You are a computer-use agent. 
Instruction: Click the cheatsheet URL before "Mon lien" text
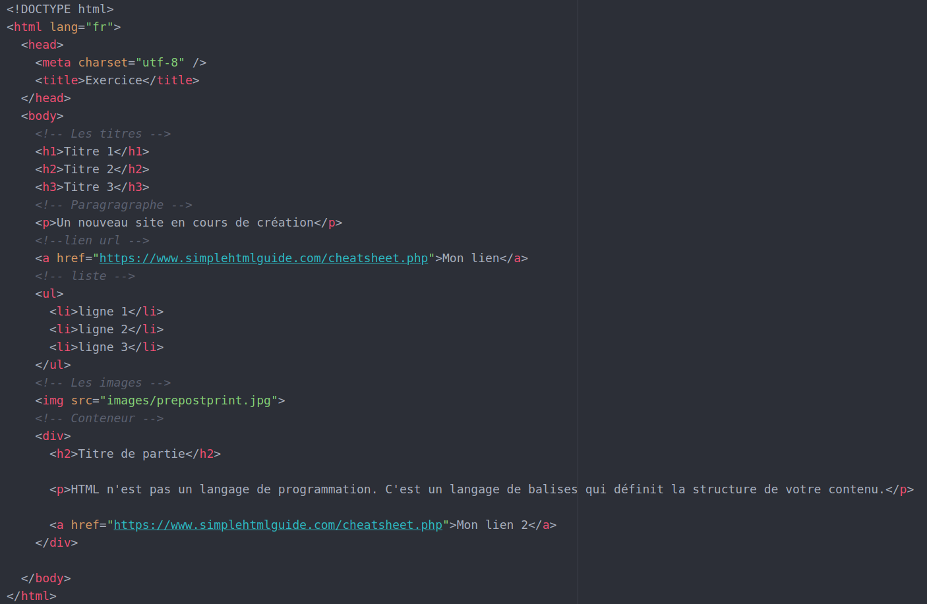click(x=263, y=258)
